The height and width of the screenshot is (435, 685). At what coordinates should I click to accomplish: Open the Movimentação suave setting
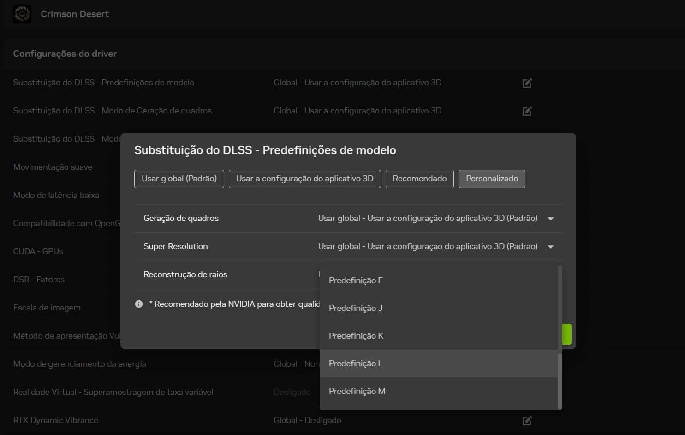point(52,167)
